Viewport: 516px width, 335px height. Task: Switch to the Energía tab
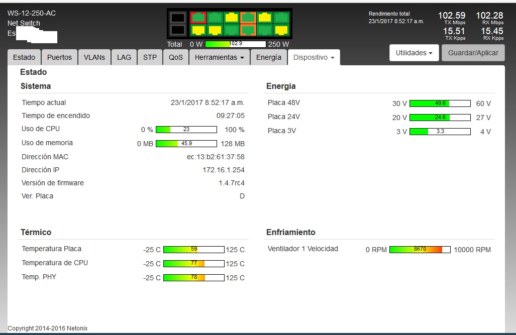point(268,57)
